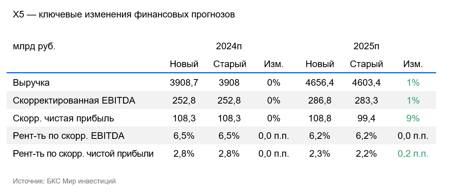Select the 286,8 EBITDA forecast value
This screenshot has width=449, height=192.
point(320,100)
